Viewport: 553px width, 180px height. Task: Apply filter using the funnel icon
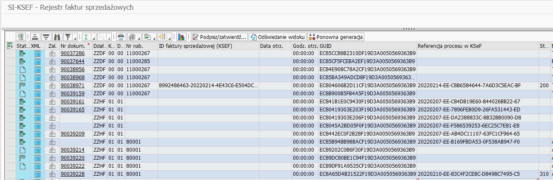(x=68, y=37)
